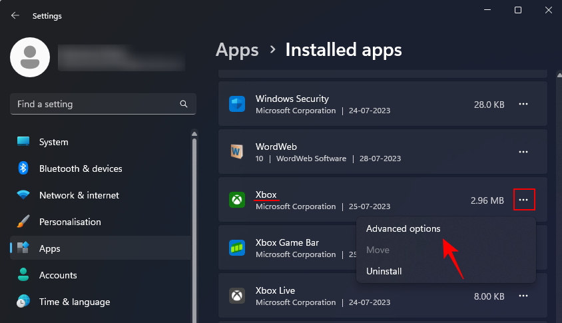Click the WordWeb Software publisher text
562x323 pixels.
tap(311, 159)
